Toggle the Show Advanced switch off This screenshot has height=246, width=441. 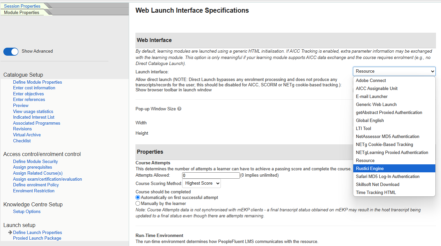(11, 51)
